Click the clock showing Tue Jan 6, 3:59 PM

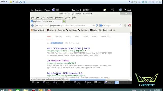[81, 10]
